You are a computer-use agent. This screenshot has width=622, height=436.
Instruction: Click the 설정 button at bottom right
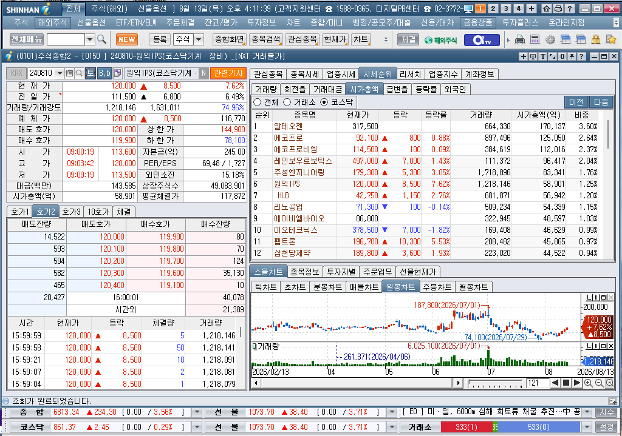(607, 428)
